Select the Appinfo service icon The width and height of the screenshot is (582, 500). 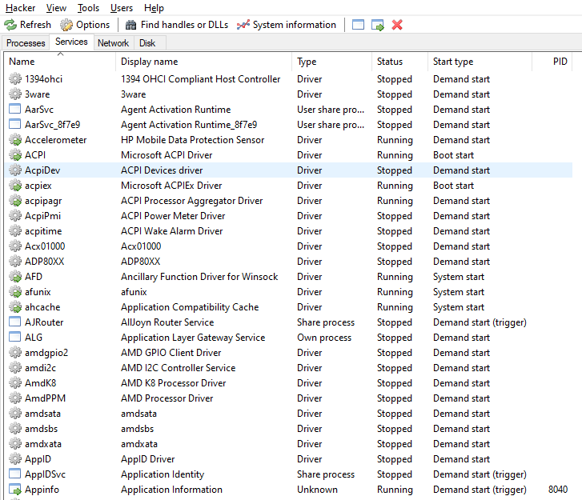point(14,490)
